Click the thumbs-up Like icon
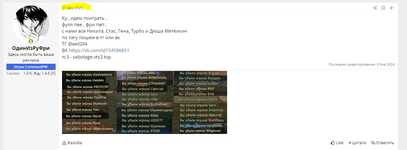 coord(333,143)
